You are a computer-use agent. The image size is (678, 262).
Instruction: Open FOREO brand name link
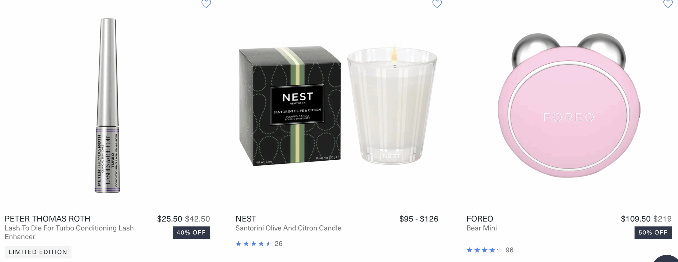pos(480,219)
